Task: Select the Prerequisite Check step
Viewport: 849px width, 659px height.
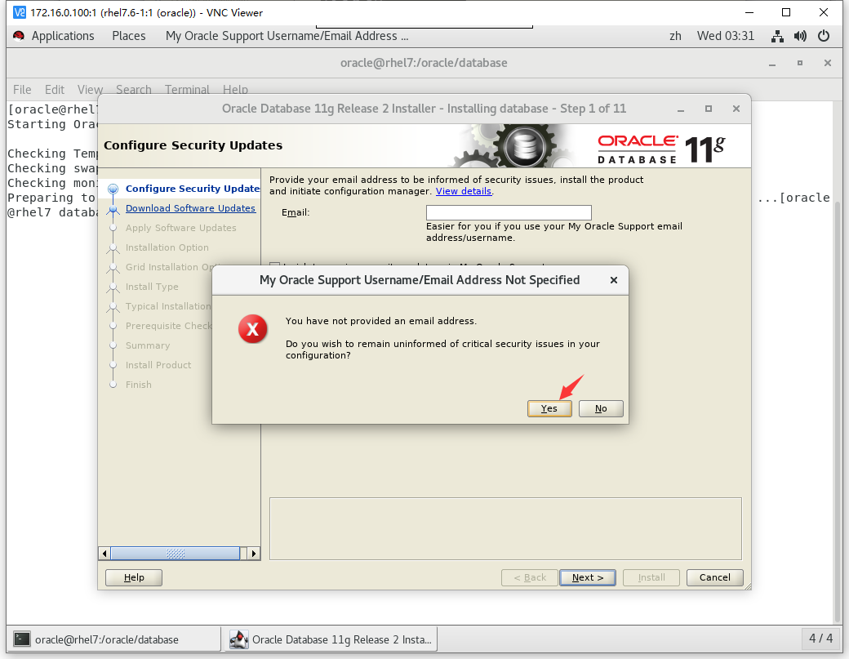Action: click(x=168, y=326)
